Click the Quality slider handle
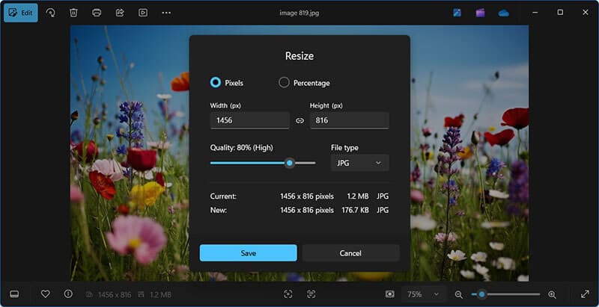The height and width of the screenshot is (307, 599). [x=289, y=163]
